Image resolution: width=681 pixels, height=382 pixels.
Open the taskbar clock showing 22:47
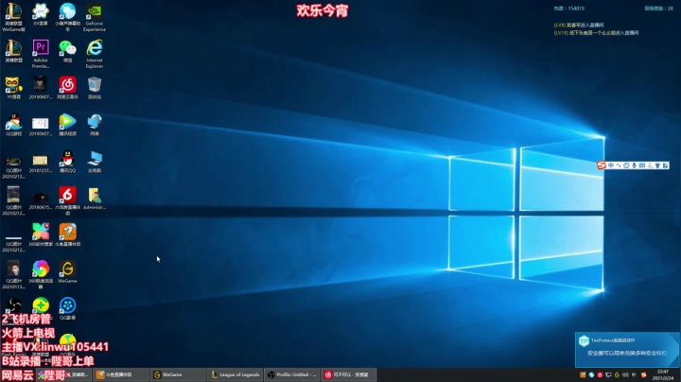pyautogui.click(x=663, y=374)
